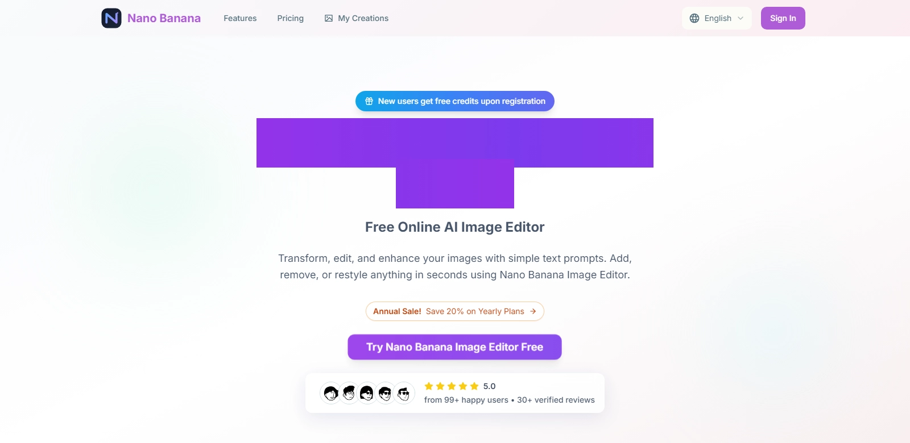Click the last user avatar in the reviews row
The image size is (910, 443).
[x=404, y=393]
